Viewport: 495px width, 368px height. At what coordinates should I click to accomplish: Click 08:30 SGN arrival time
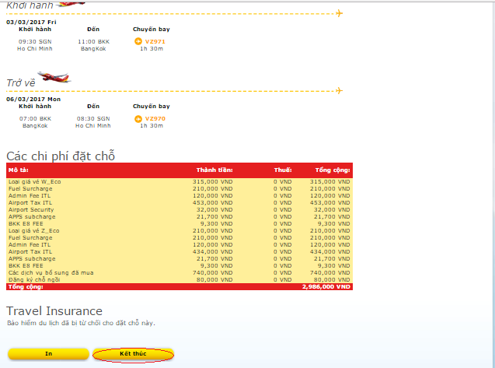(93, 118)
